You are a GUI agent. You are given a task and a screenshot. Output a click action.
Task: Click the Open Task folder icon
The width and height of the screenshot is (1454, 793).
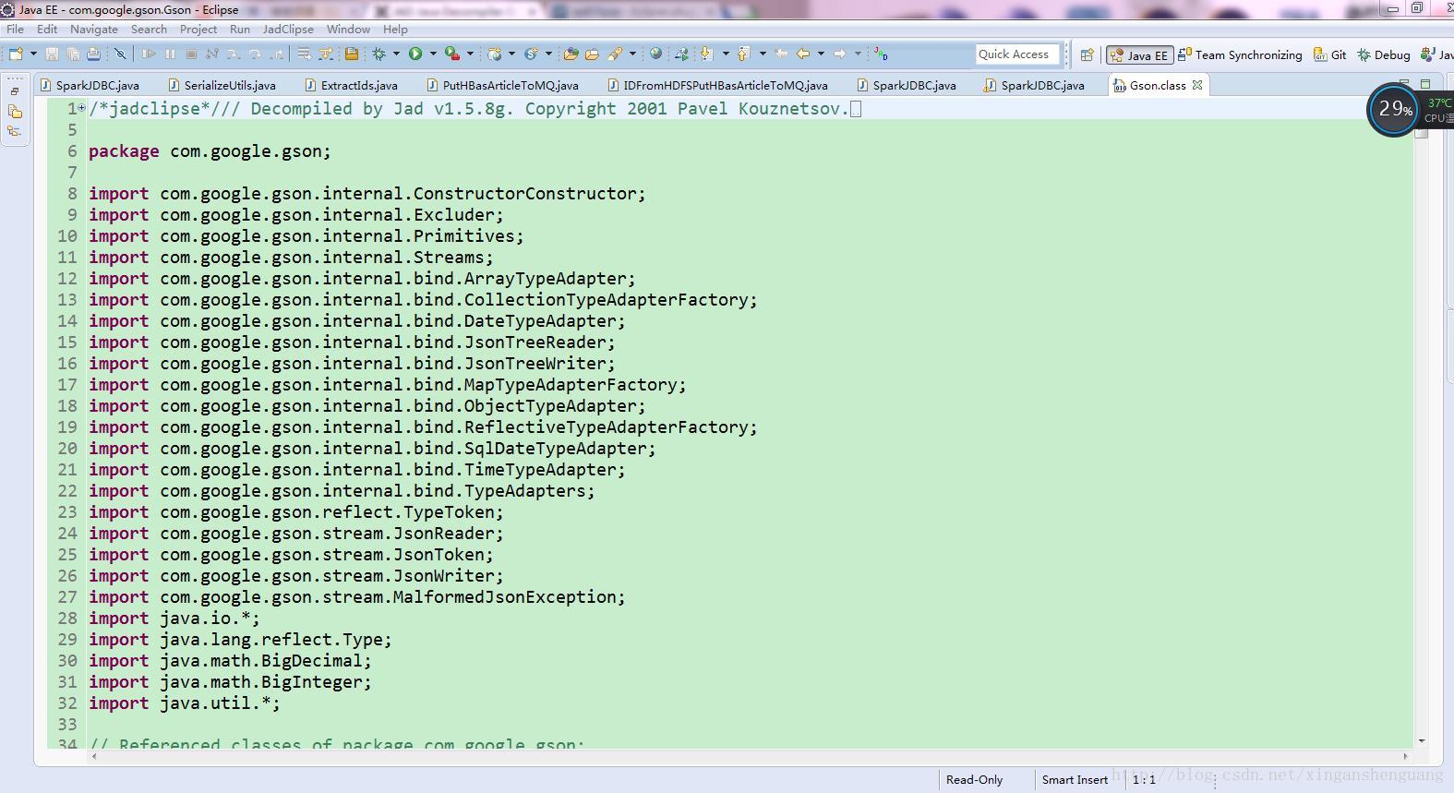[592, 54]
